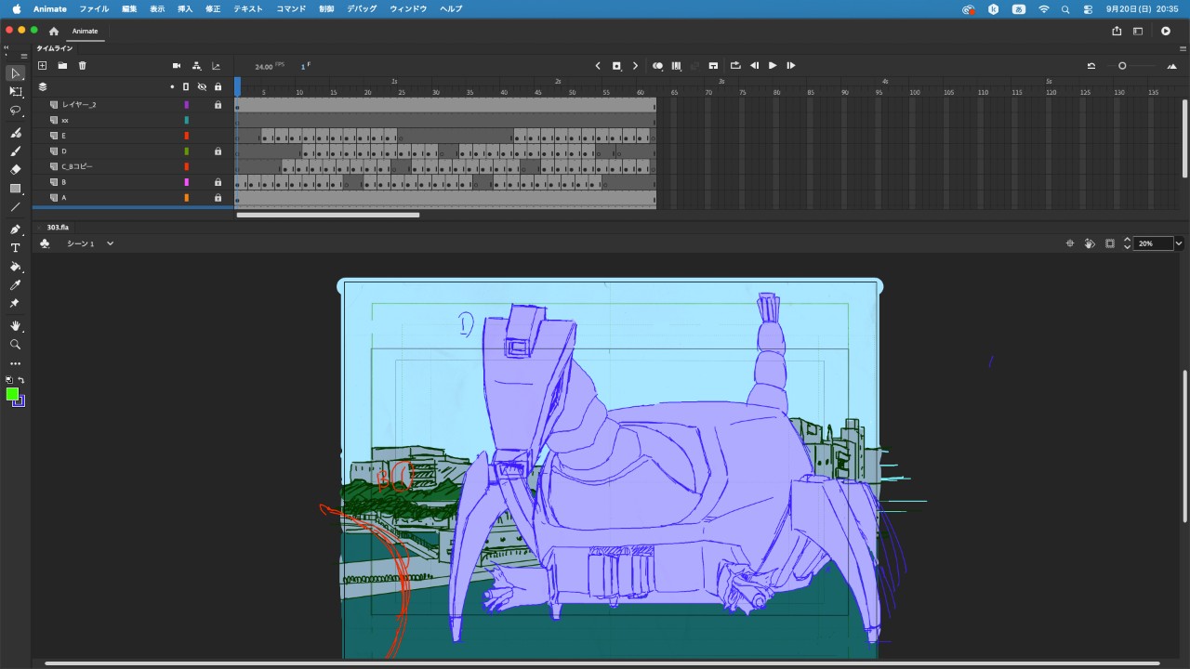Select the Paint Bucket tool
Screen dimensions: 1190x669
16,267
